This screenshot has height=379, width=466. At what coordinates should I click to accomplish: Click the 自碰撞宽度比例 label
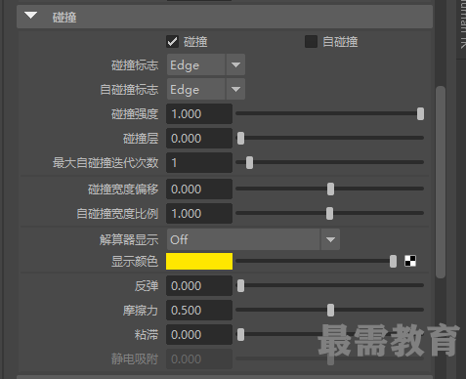117,214
